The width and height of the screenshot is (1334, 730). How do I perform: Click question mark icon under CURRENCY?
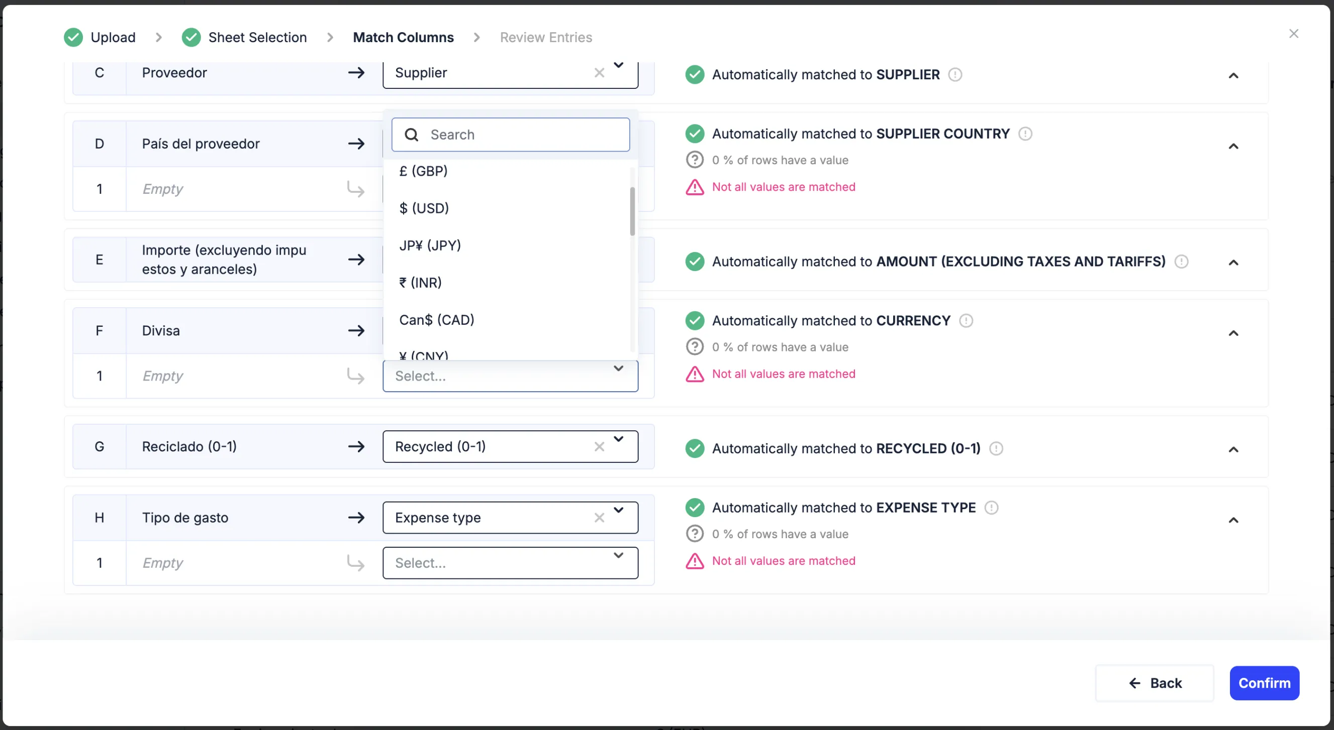coord(695,346)
